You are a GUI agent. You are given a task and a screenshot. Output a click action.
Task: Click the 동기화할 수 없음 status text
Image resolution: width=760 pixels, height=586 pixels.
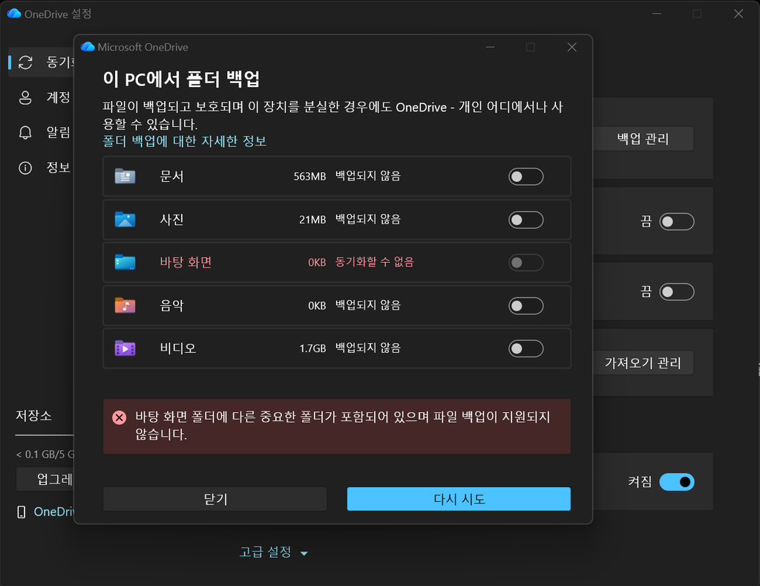click(375, 262)
